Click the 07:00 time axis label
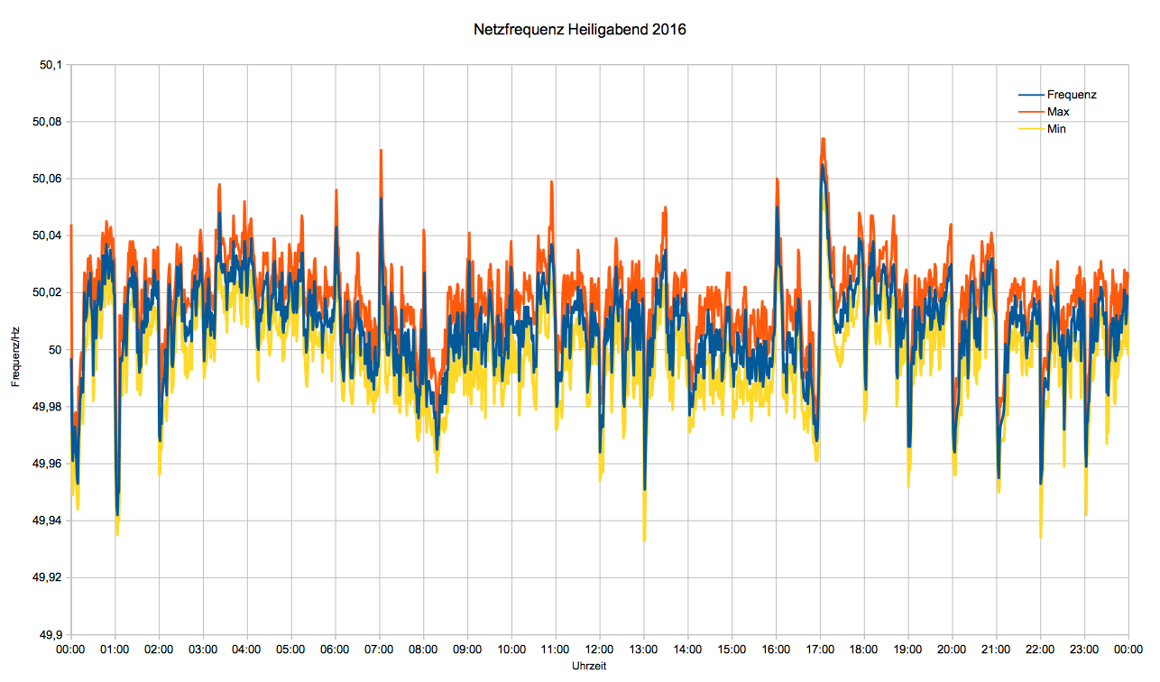Image resolution: width=1160 pixels, height=682 pixels. coord(379,649)
